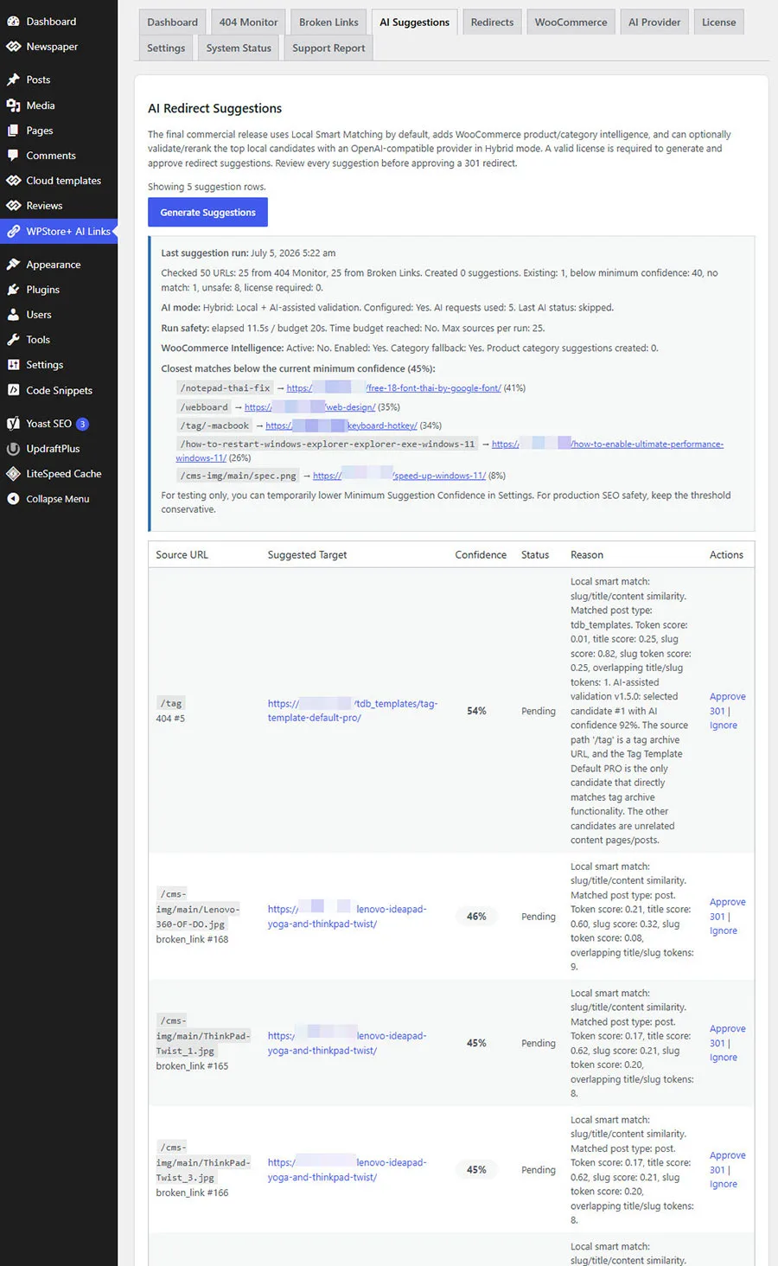Select the AI Suggestions tab
The image size is (778, 1266).
(414, 22)
